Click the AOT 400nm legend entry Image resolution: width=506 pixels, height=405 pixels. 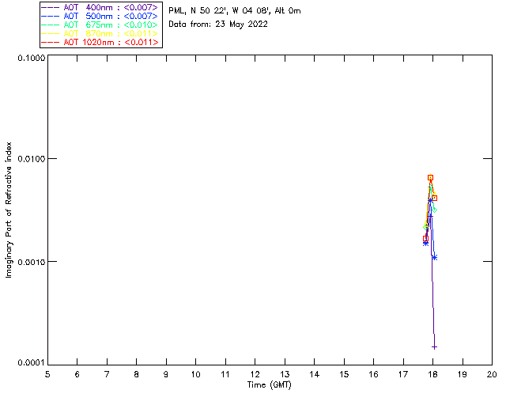[x=100, y=7]
